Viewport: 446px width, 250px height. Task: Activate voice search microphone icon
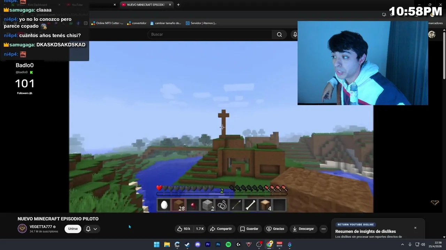pyautogui.click(x=295, y=34)
